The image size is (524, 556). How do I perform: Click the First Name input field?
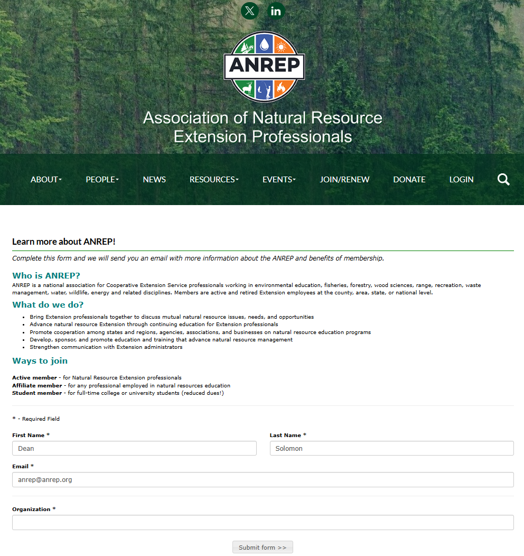[x=134, y=448]
